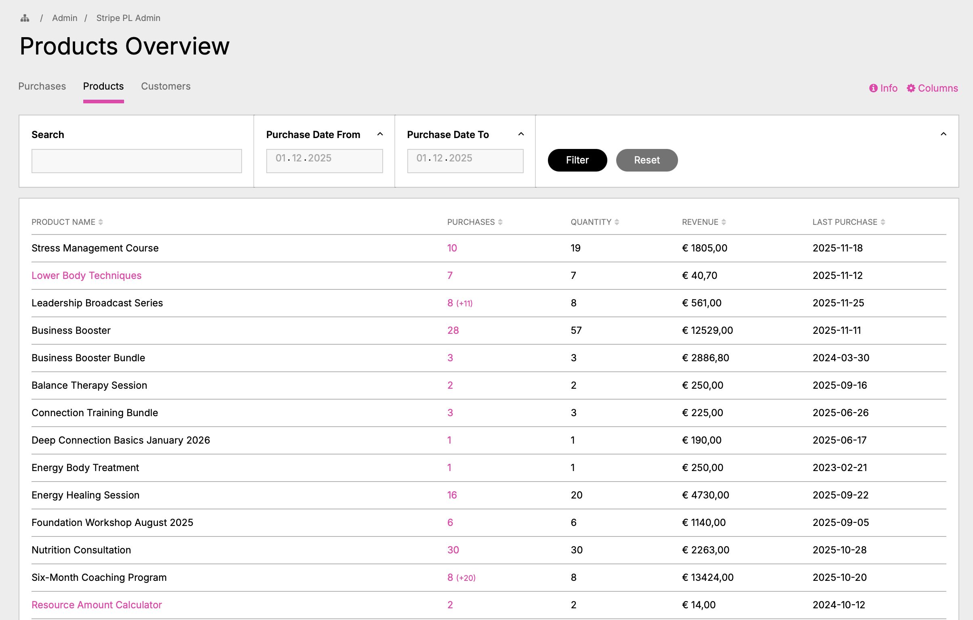Sort table by Revenue column arrows
Image resolution: width=973 pixels, height=620 pixels.
click(x=724, y=222)
